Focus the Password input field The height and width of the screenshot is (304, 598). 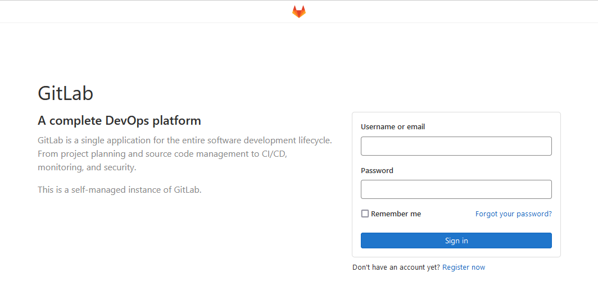(x=456, y=189)
